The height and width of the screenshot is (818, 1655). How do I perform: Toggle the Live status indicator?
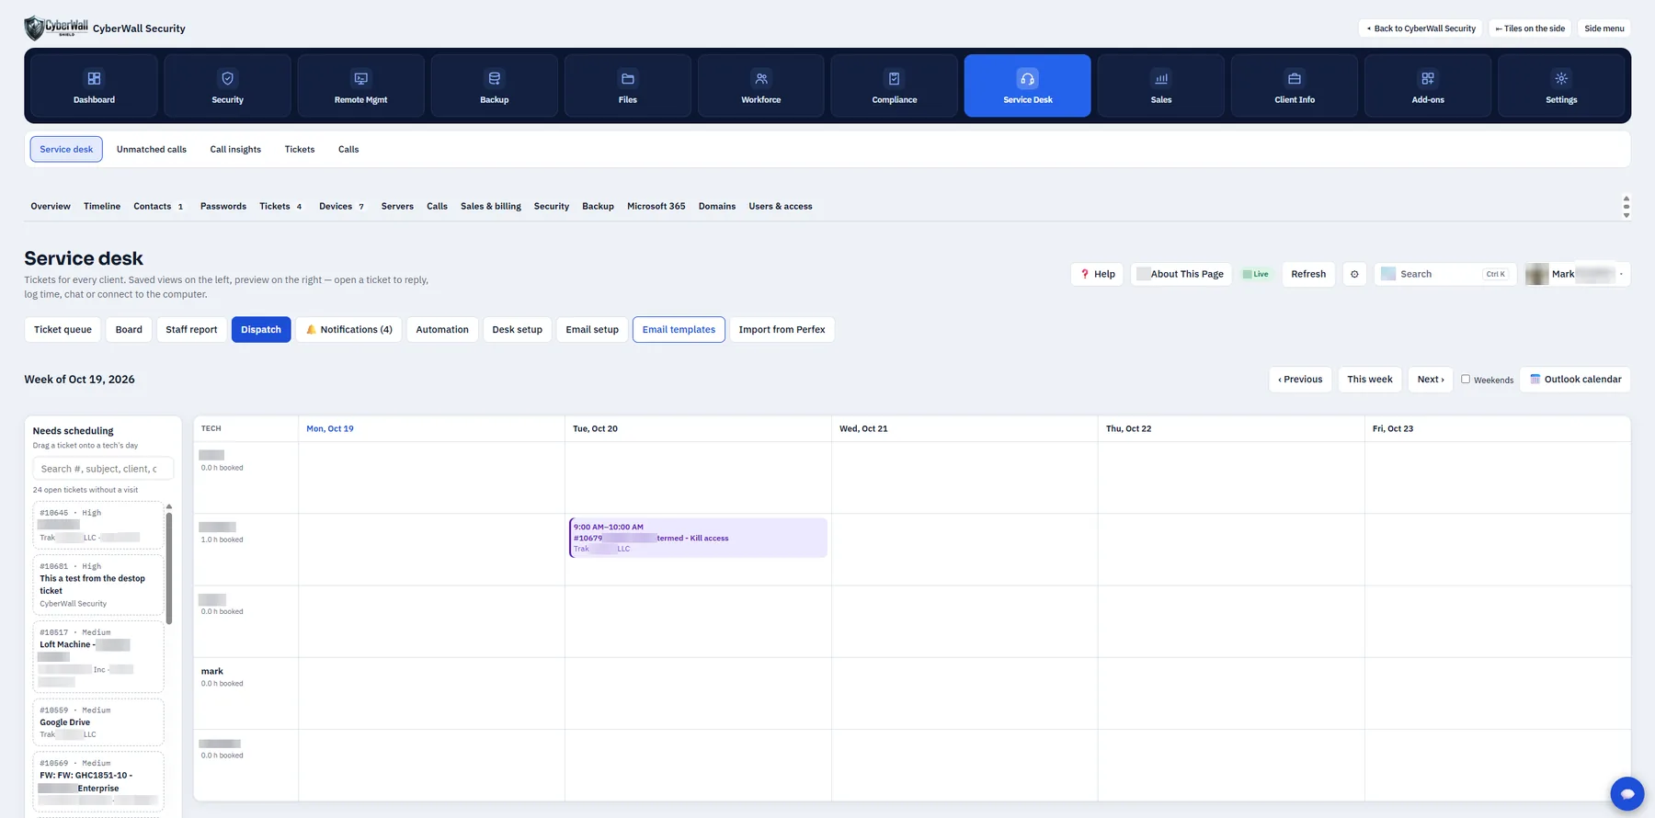(x=1256, y=274)
